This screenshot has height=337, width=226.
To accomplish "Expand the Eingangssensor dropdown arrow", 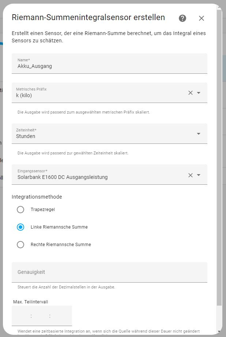I will 199,175.
